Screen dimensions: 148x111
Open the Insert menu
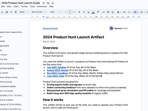pyautogui.click(x=16, y=6)
